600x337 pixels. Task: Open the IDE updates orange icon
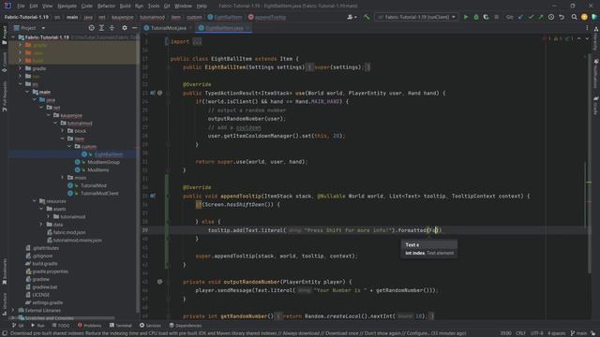click(x=584, y=17)
